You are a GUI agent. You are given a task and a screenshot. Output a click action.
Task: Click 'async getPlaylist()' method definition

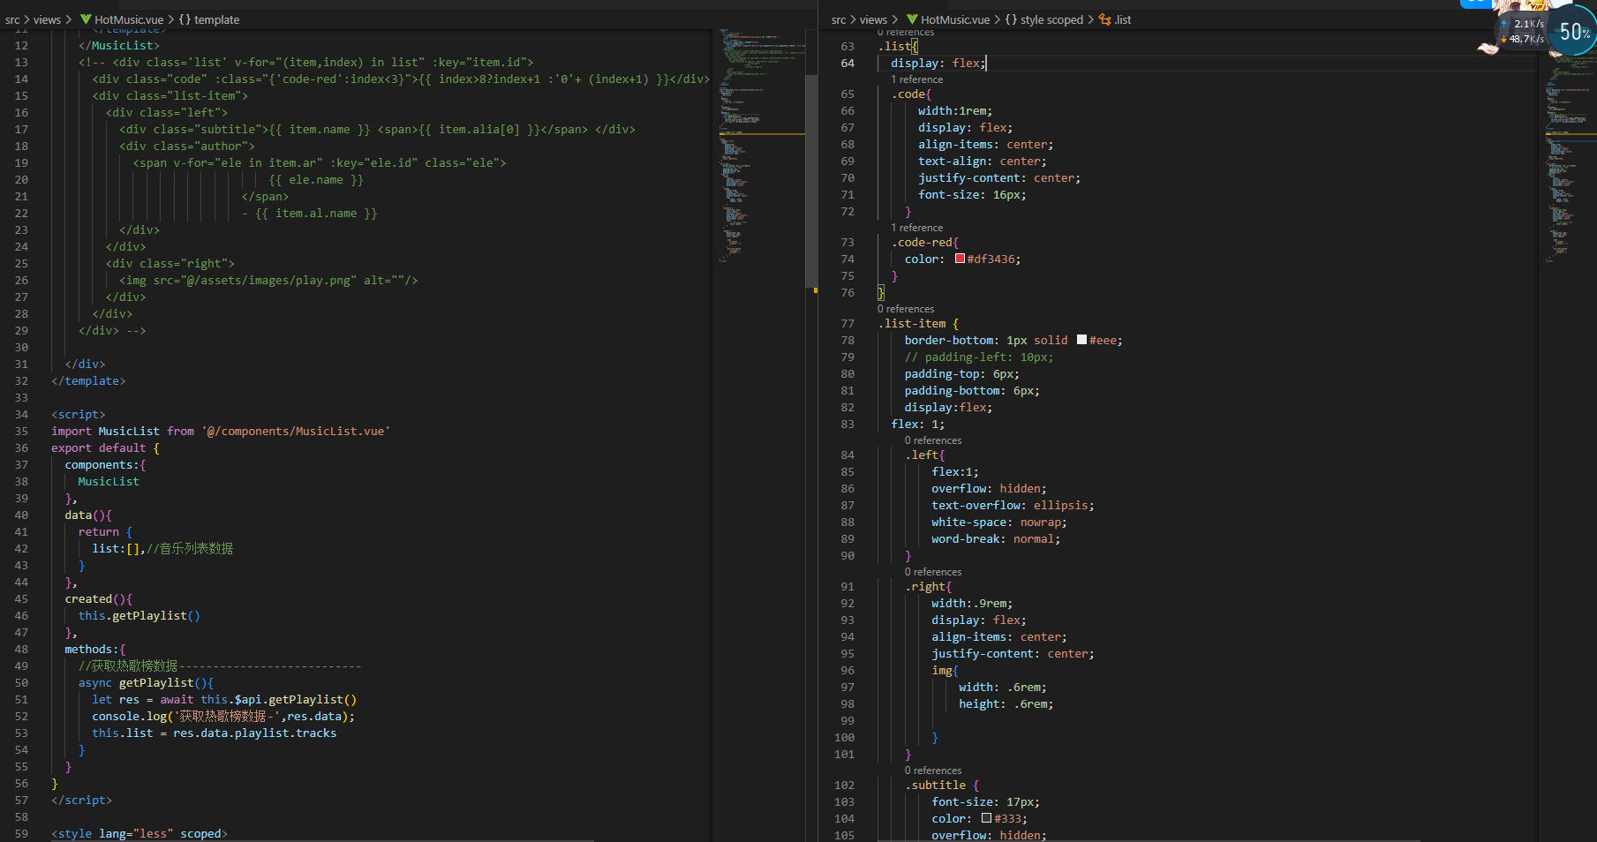coord(146,682)
